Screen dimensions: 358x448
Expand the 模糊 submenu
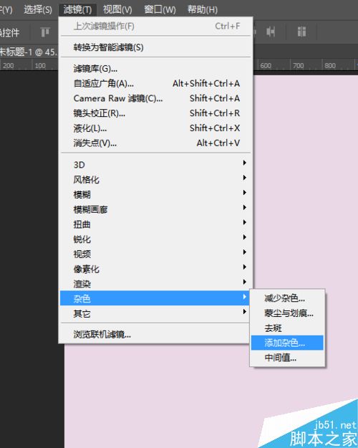155,194
